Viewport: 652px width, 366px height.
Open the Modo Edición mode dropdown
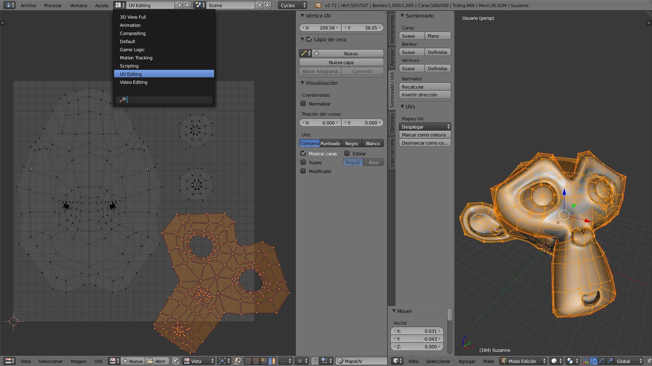(x=523, y=361)
